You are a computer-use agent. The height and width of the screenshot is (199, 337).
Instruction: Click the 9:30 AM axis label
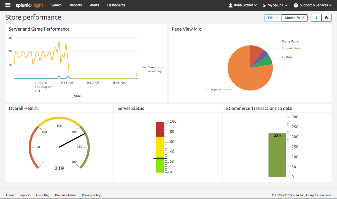93,83
